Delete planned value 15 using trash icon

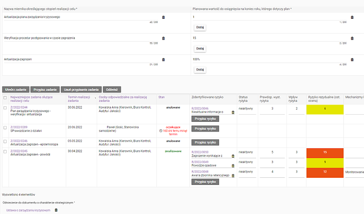point(352,38)
